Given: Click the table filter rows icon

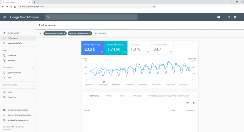Looking at the screenshot, I should [x=187, y=103].
